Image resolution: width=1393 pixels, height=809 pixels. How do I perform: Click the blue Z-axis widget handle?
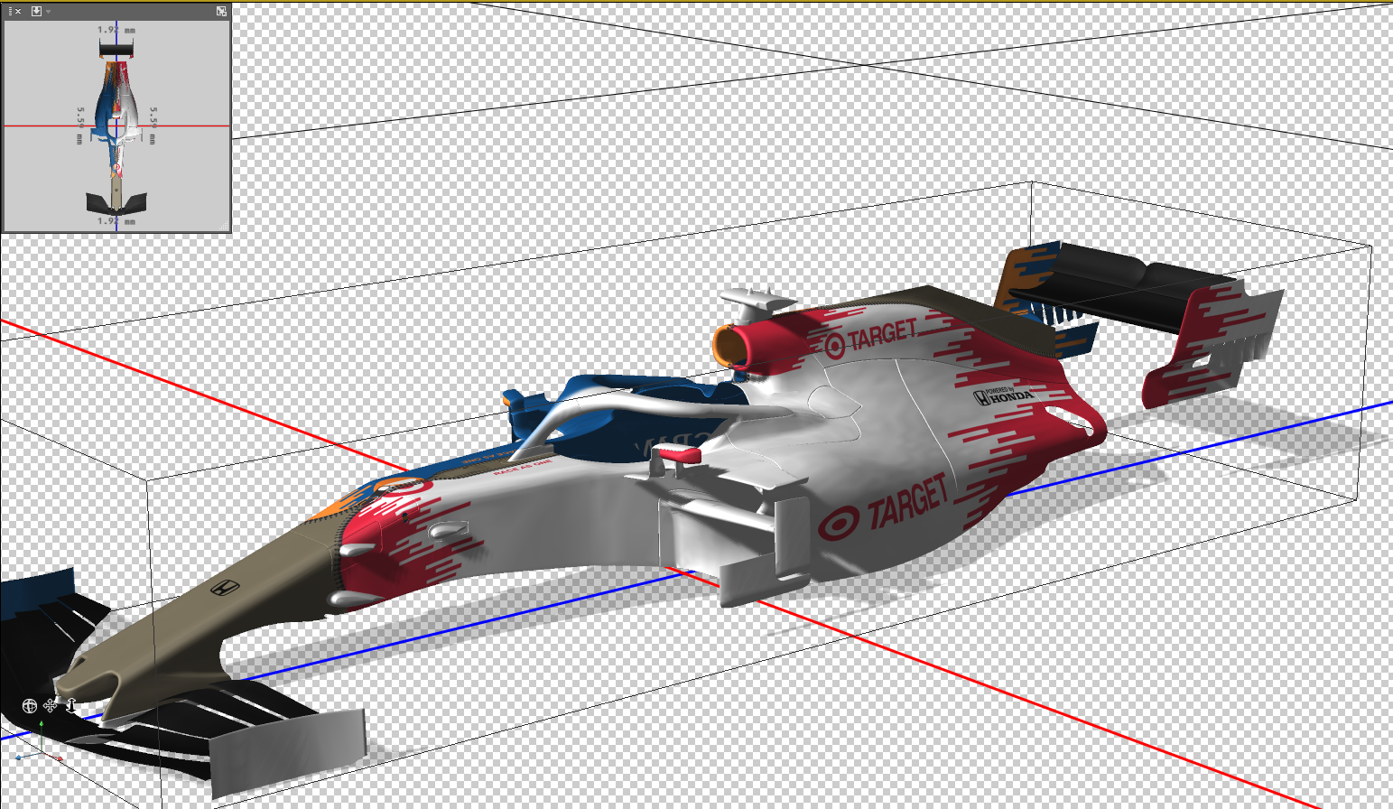[x=18, y=758]
